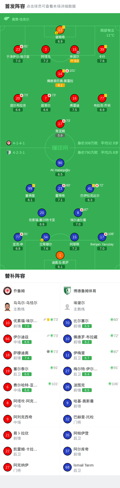Open coach 乌乌尔-乌恰尔 avatar photo
The image size is (120, 488).
click(8, 307)
